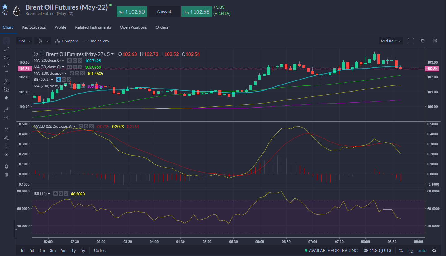Click the Amount input field
The image size is (446, 256).
164,12
